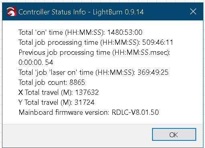Image resolution: width=205 pixels, height=148 pixels.
Task: Close the Controller Status Info dialog
Action: [x=193, y=12]
